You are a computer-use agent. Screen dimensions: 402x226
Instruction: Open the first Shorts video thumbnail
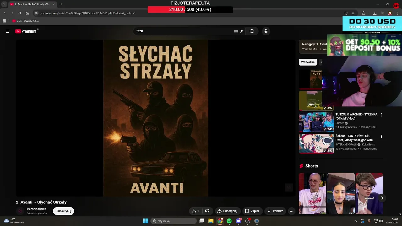coord(312,193)
